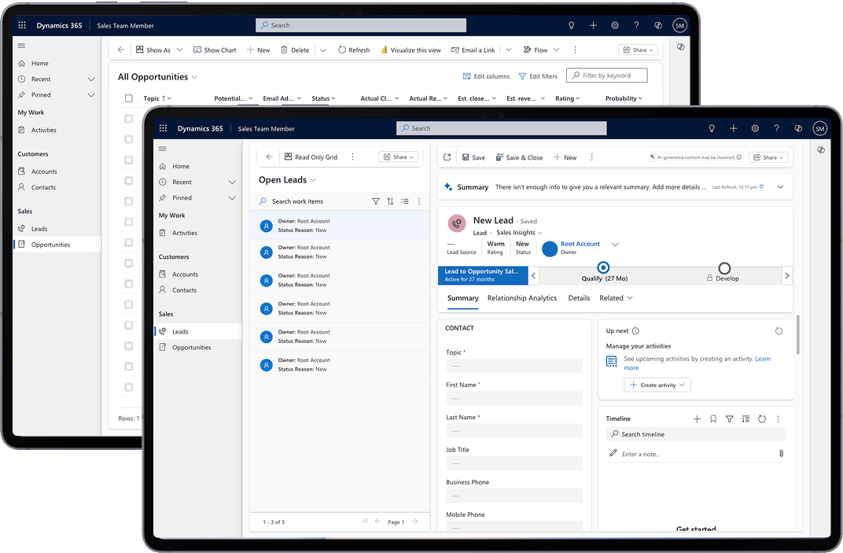This screenshot has width=843, height=553.
Task: Open the timeline filter icon
Action: [x=730, y=418]
